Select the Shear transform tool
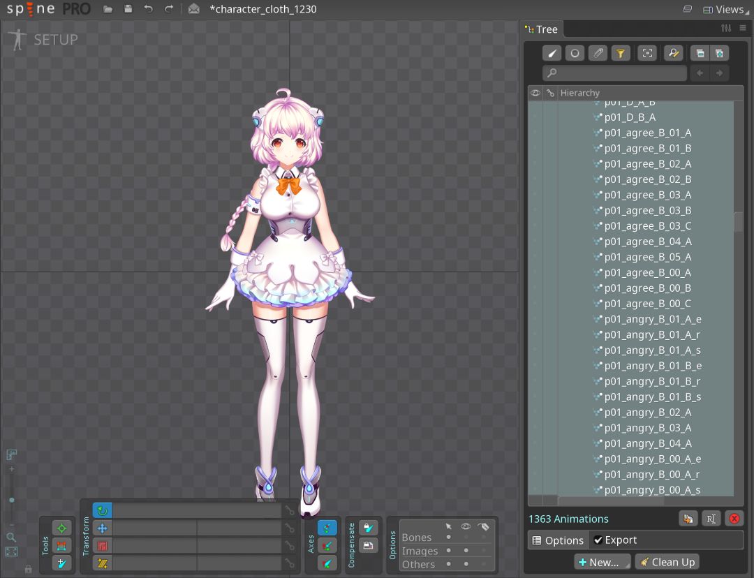The image size is (754, 578). point(102,563)
